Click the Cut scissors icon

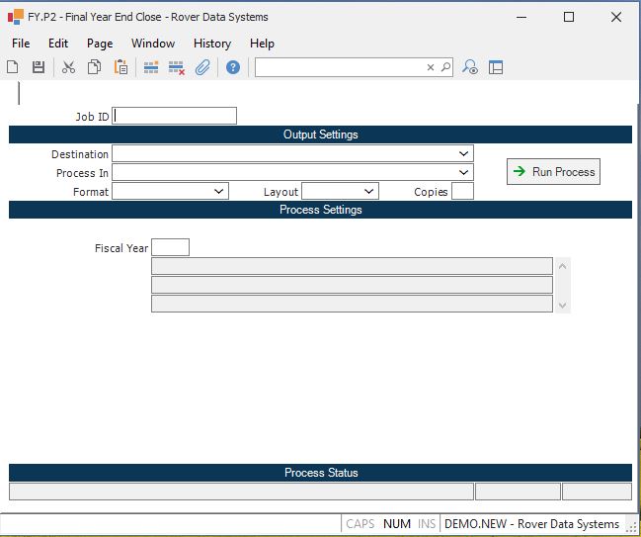tap(68, 67)
